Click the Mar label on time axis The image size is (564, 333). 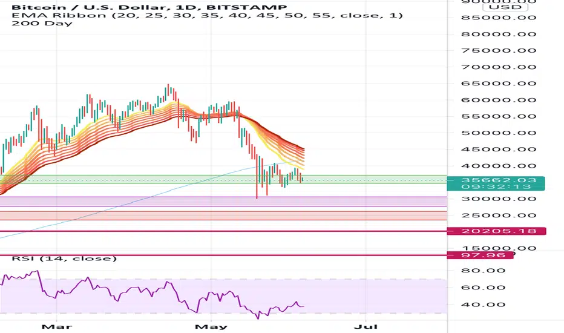(57, 327)
